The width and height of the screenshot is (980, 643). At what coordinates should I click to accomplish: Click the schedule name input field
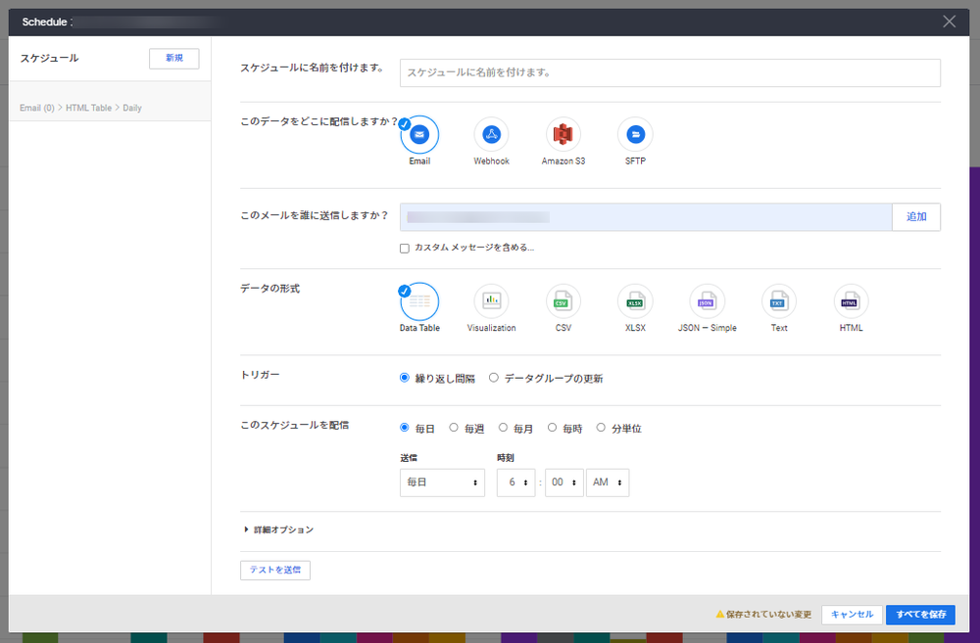coord(669,72)
